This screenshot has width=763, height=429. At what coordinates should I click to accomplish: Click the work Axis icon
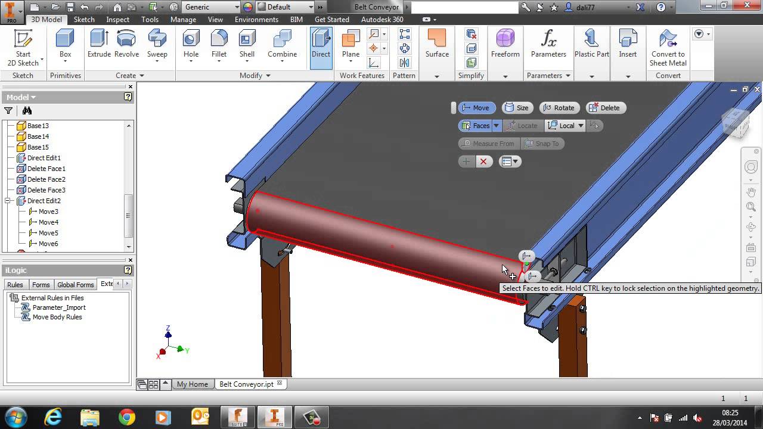click(374, 35)
